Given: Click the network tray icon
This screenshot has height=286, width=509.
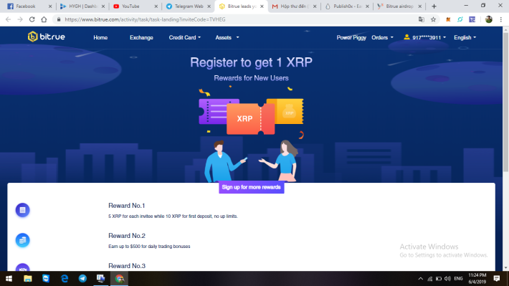Looking at the screenshot, I should (x=430, y=279).
